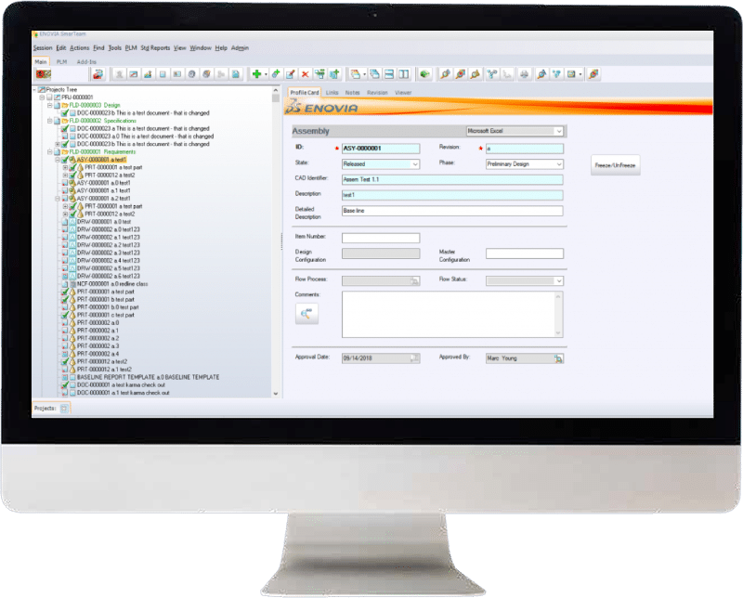The image size is (743, 598).
Task: Click the Approval Date calendar icon
Action: [414, 357]
